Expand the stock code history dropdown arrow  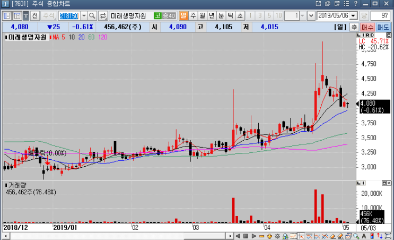coord(84,16)
